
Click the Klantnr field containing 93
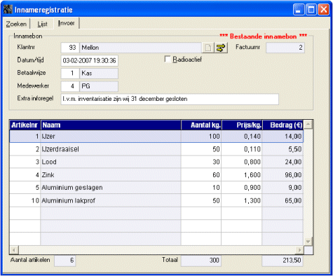click(70, 48)
